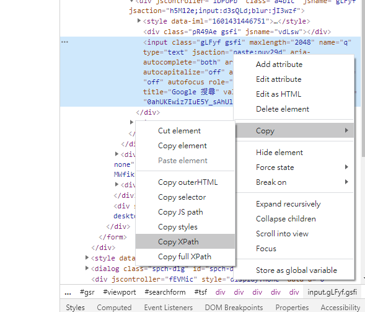
Task: Choose Scroll into view option
Action: click(x=294, y=234)
